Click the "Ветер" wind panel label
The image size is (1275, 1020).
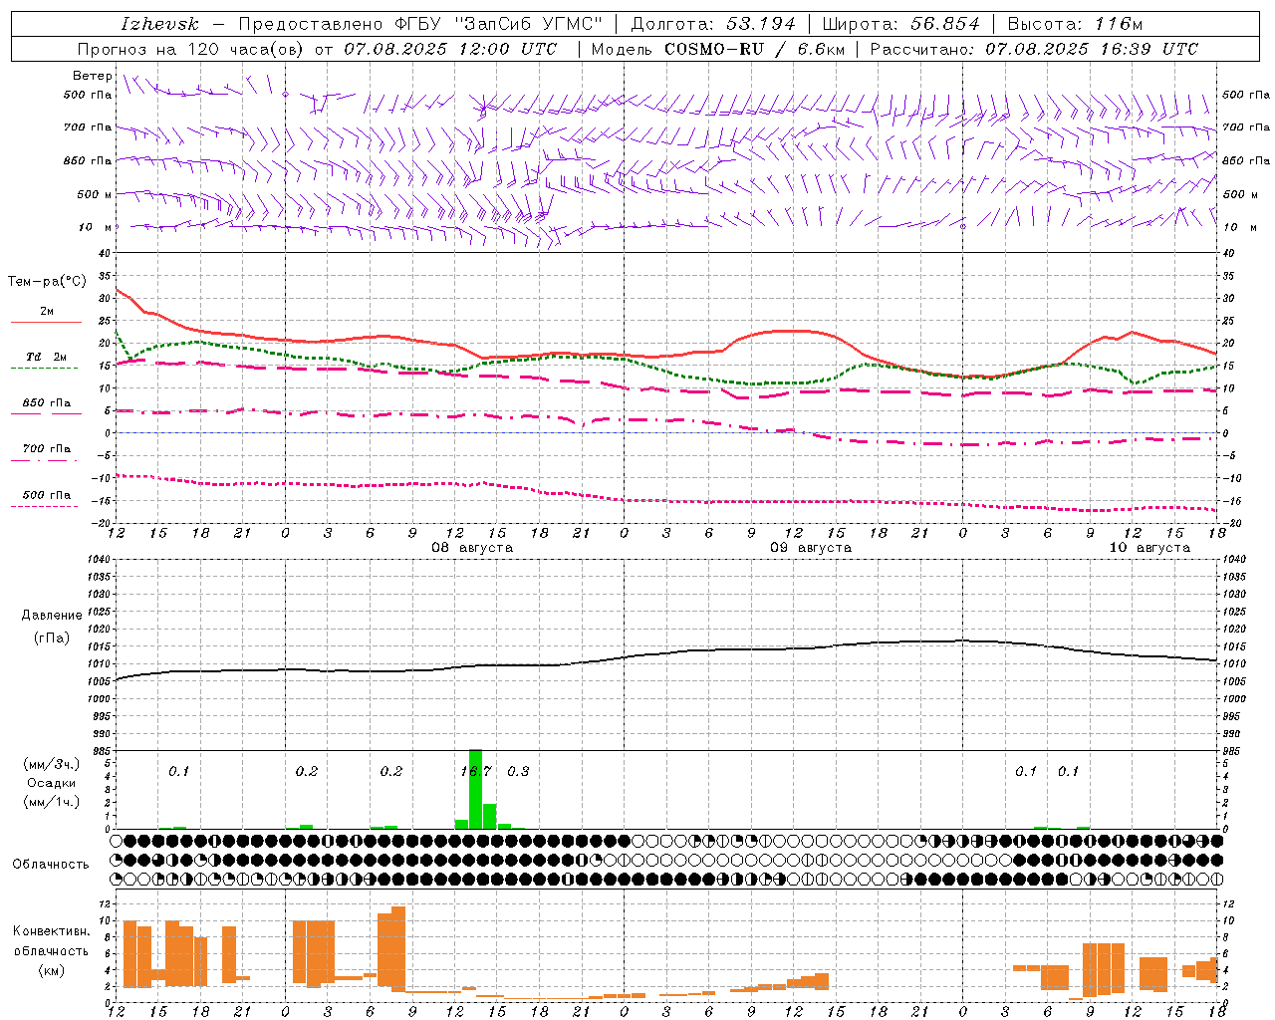point(92,76)
